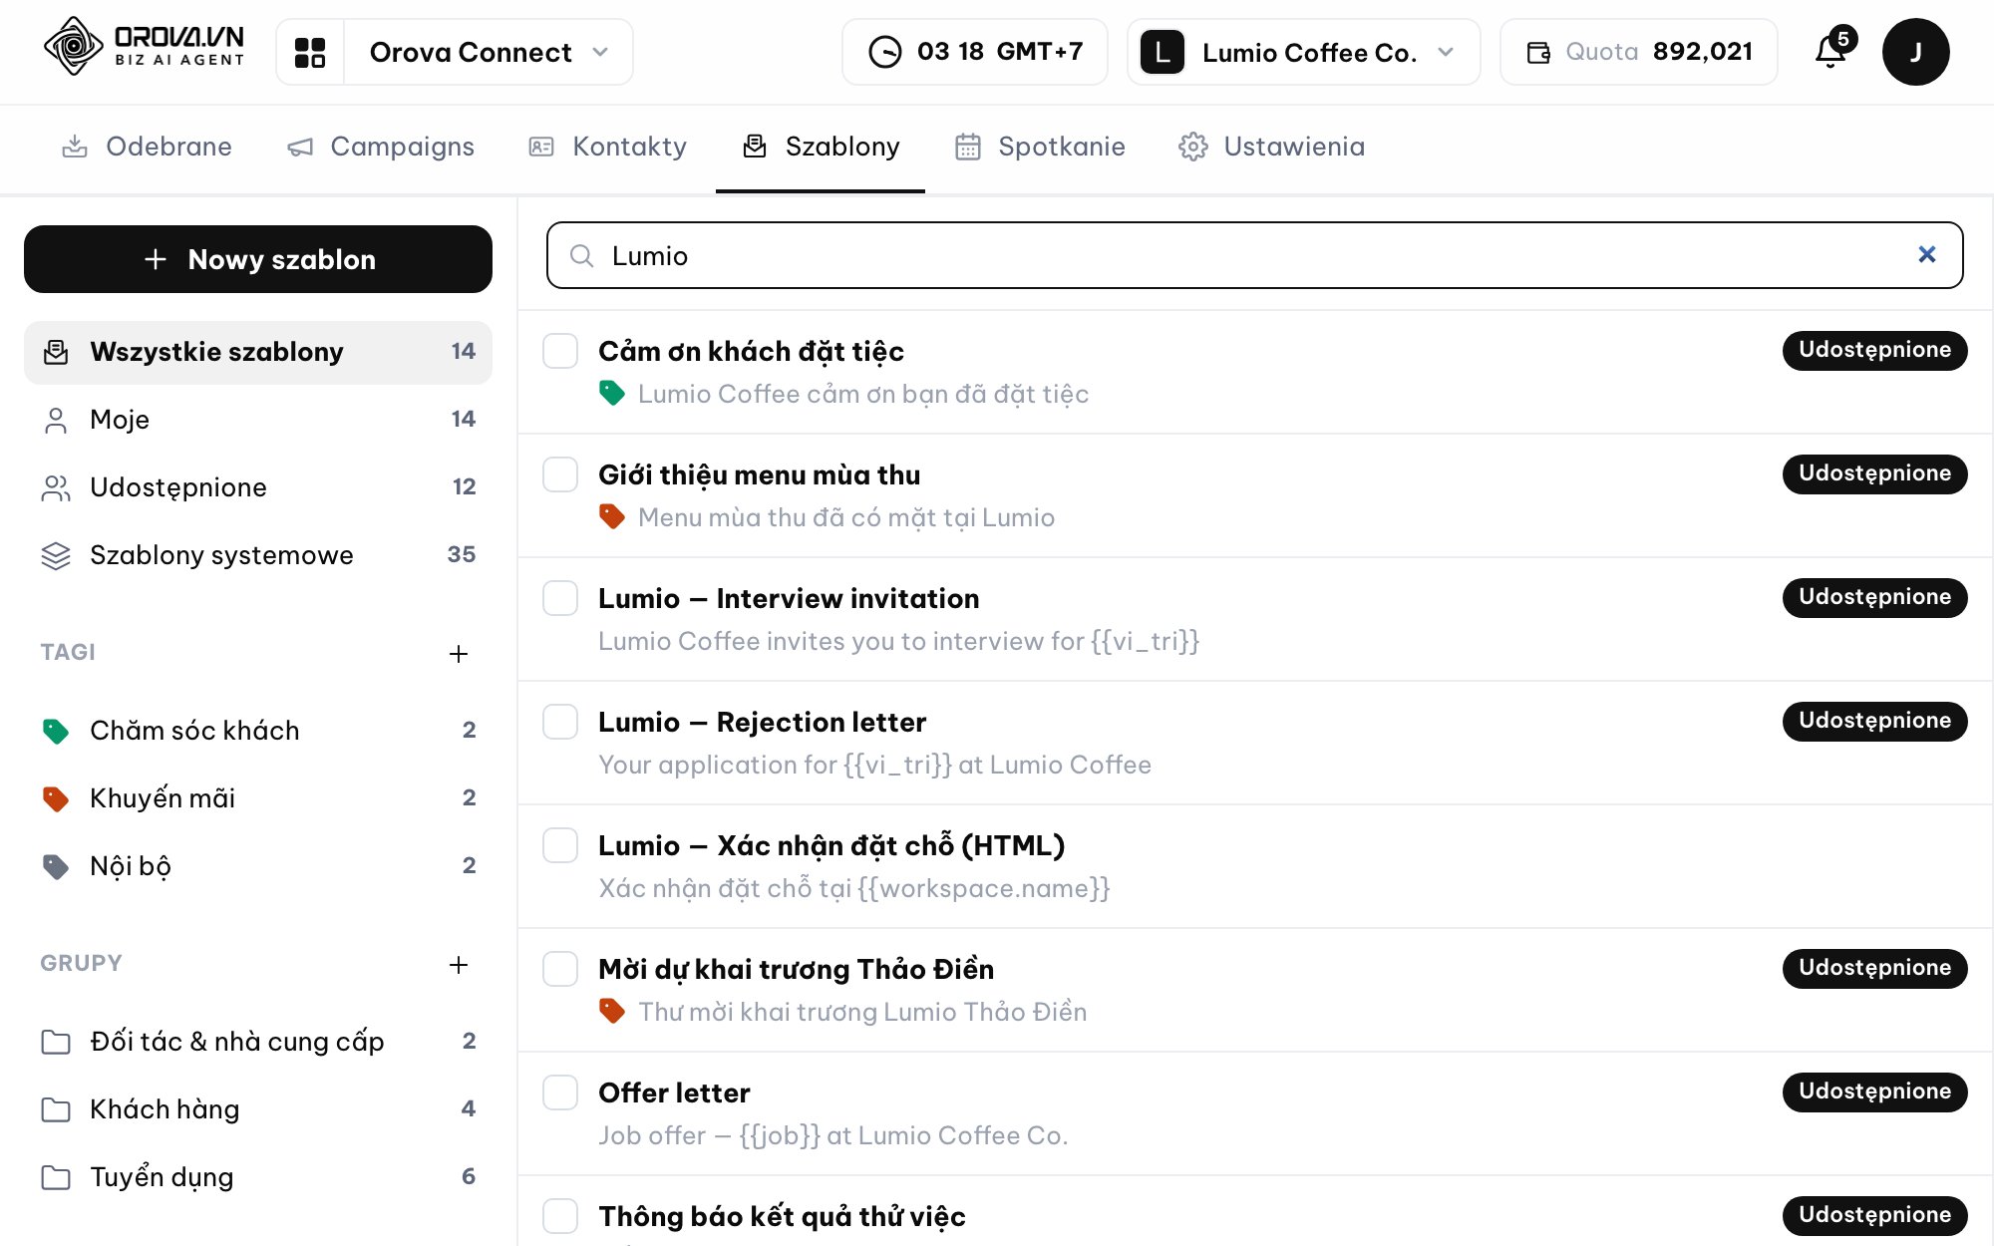Check the Mời dự khai trương Thảo Điền template
Viewport: 1994px width, 1246px height.
(x=560, y=969)
